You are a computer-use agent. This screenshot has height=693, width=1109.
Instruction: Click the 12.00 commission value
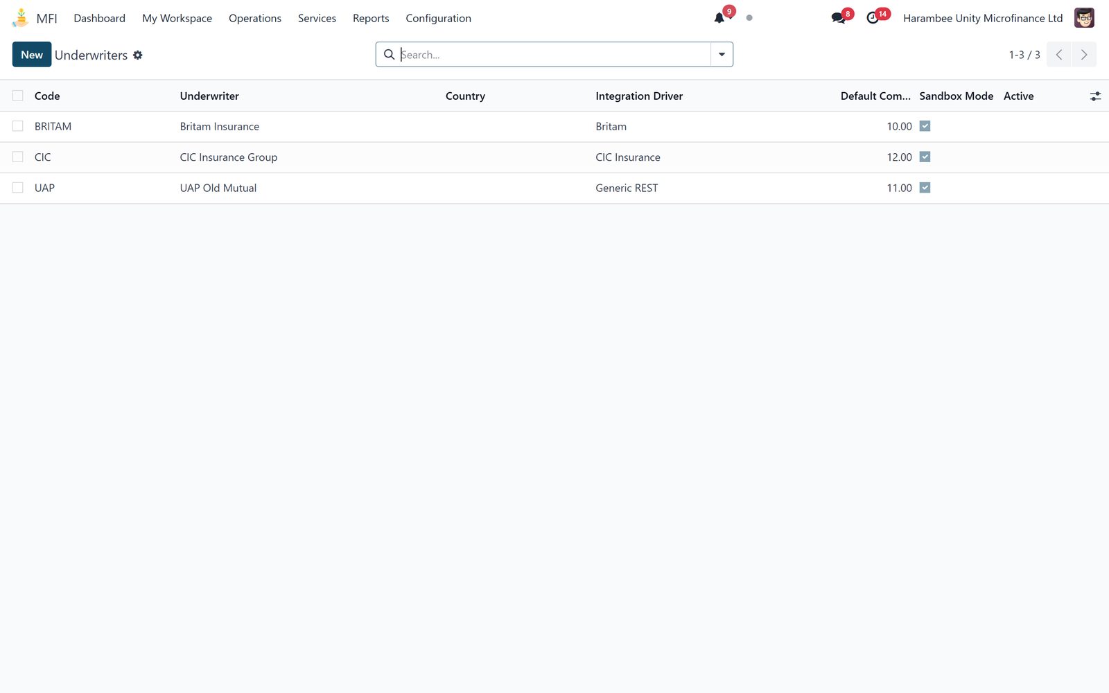coord(900,157)
